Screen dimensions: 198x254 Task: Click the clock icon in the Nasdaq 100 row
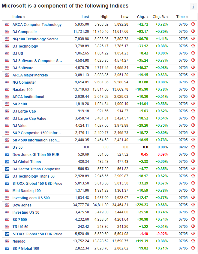[193, 89]
